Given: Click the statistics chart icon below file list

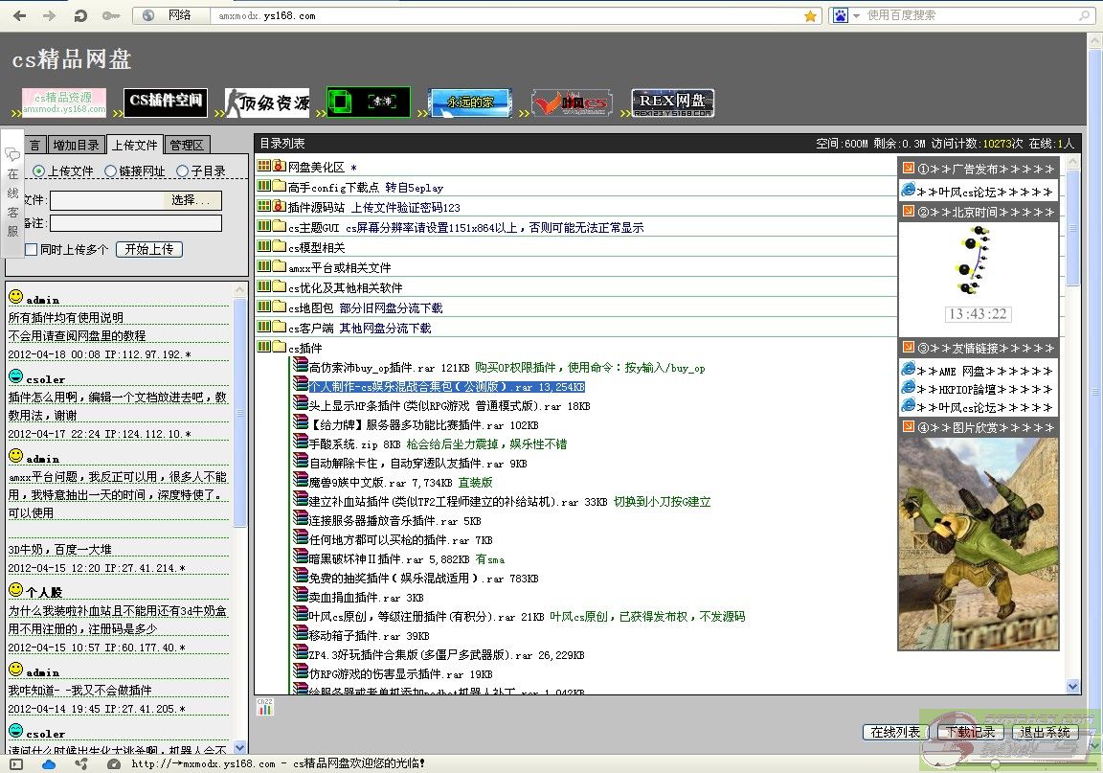Looking at the screenshot, I should tap(265, 707).
